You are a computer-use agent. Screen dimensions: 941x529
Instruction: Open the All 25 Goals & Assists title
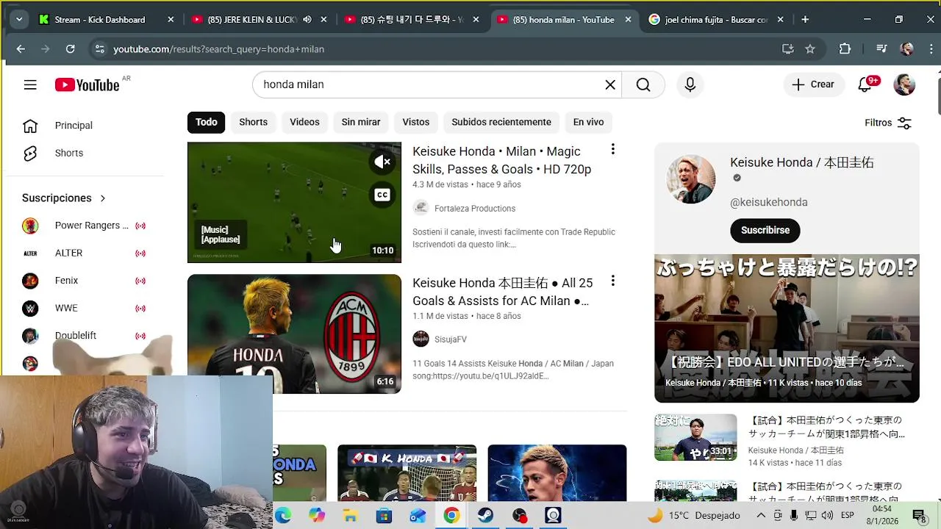[502, 292]
